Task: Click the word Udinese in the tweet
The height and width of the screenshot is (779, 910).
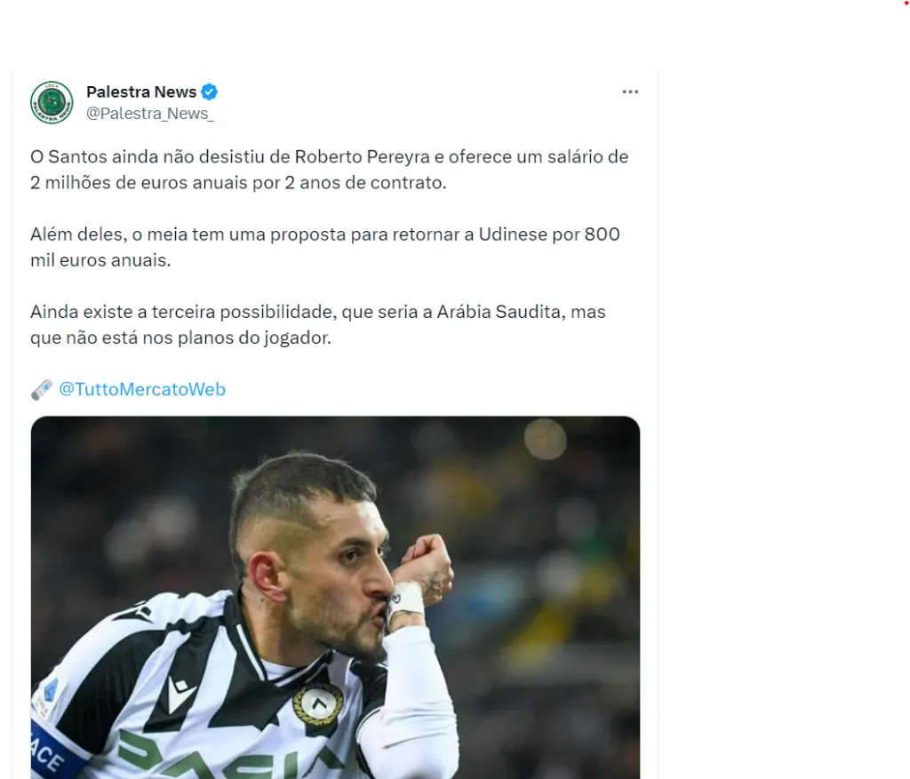Action: (x=513, y=234)
